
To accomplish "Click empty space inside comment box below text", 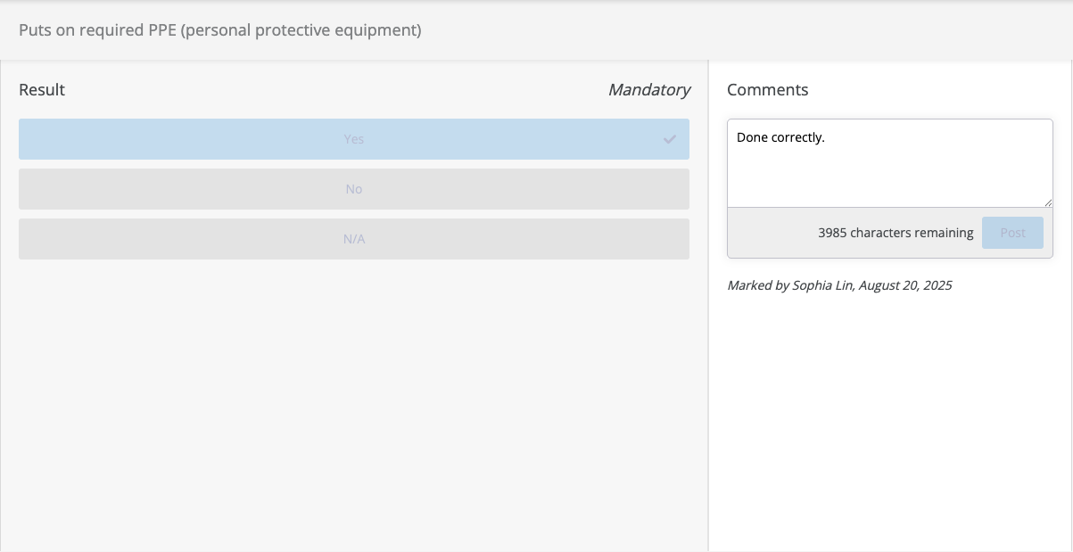I will (x=887, y=178).
